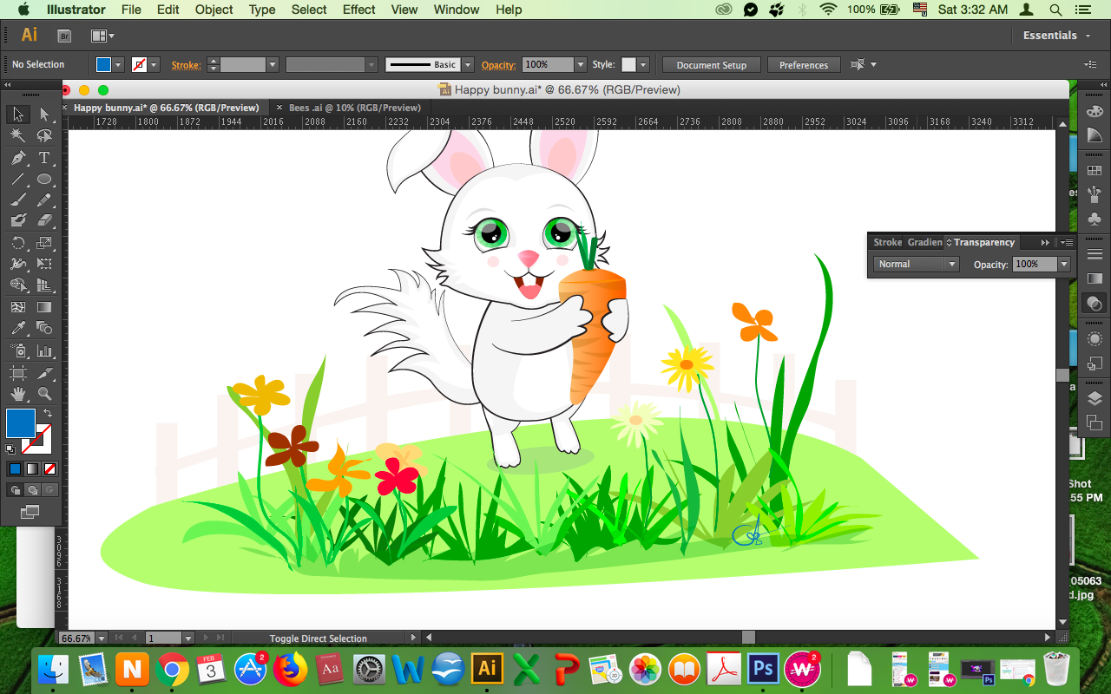Select the Pen tool
Screen dimensions: 1111x694
tap(18, 158)
